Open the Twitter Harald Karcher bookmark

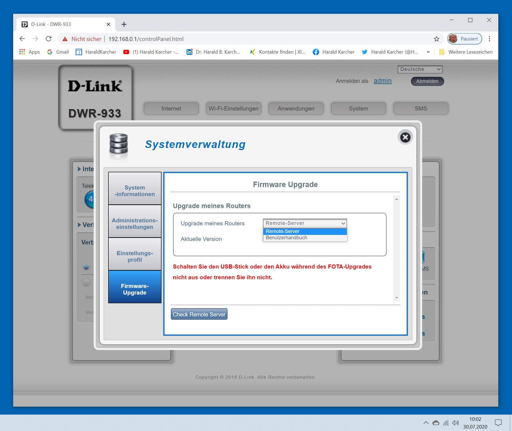pyautogui.click(x=390, y=52)
